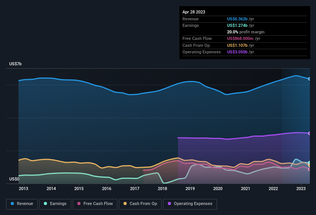Click the 2017 x-axis label
Image resolution: width=316 pixels, height=215 pixels.
pos(134,189)
